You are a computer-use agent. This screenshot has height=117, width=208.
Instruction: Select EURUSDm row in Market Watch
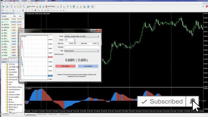point(12,28)
